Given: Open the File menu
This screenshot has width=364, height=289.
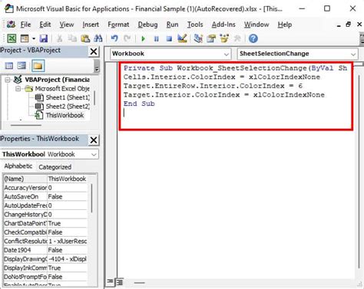Looking at the screenshot, I should (25, 25).
